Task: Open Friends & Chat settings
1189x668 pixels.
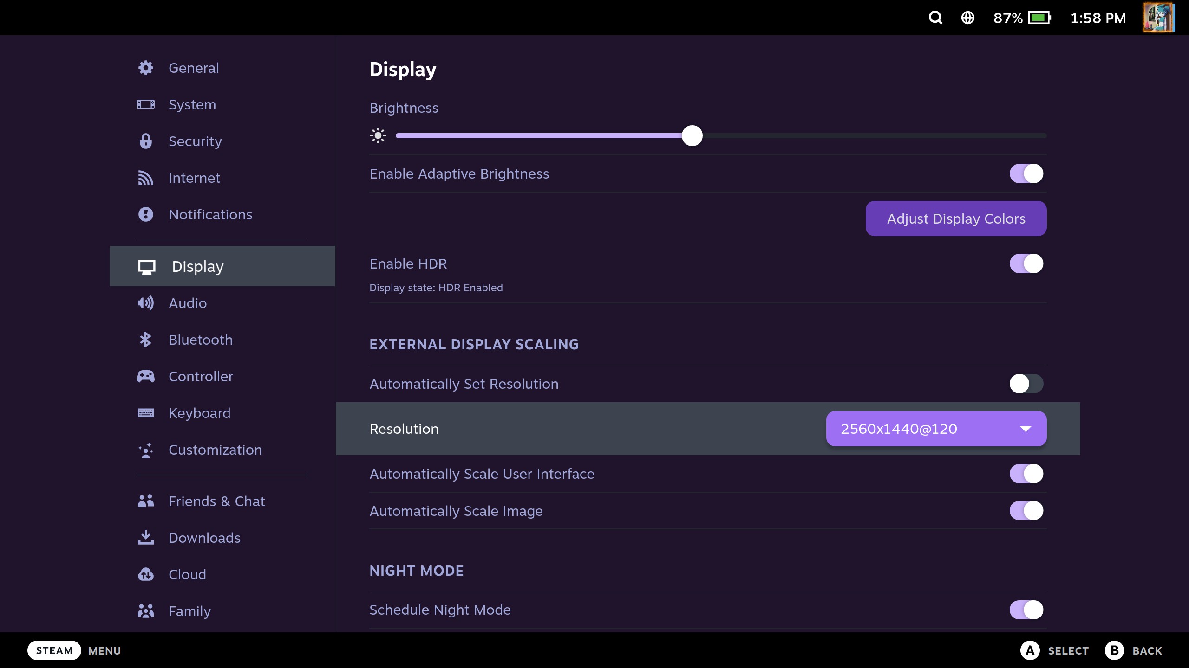Action: (x=222, y=501)
